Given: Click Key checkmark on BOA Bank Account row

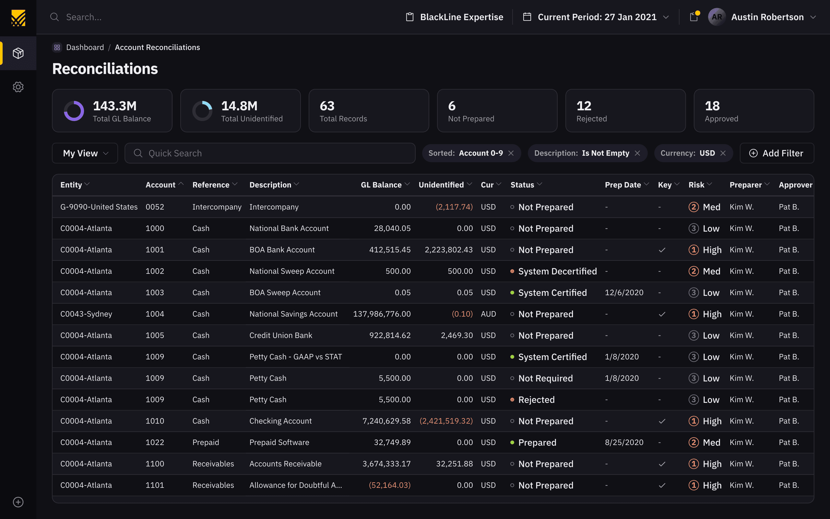Looking at the screenshot, I should tap(662, 250).
